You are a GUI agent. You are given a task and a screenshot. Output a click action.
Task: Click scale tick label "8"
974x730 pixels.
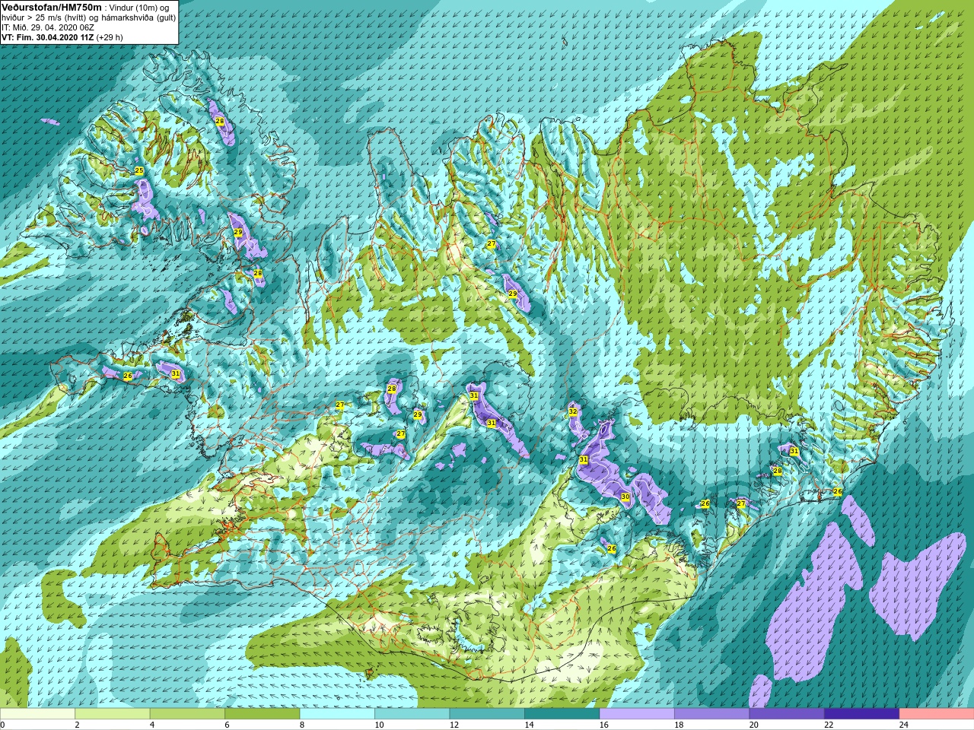click(302, 725)
